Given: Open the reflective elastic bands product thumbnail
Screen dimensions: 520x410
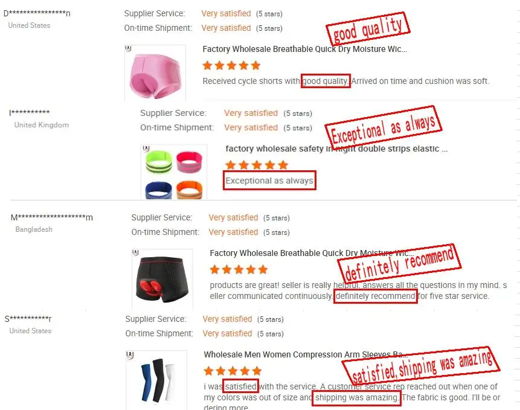Looking at the screenshot, I should [x=174, y=171].
